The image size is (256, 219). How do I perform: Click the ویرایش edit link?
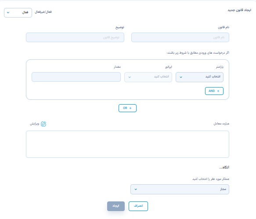click(38, 124)
